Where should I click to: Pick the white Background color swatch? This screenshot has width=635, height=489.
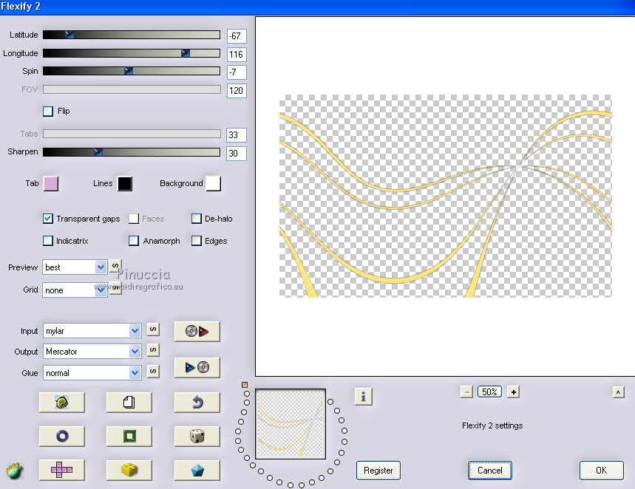[214, 183]
